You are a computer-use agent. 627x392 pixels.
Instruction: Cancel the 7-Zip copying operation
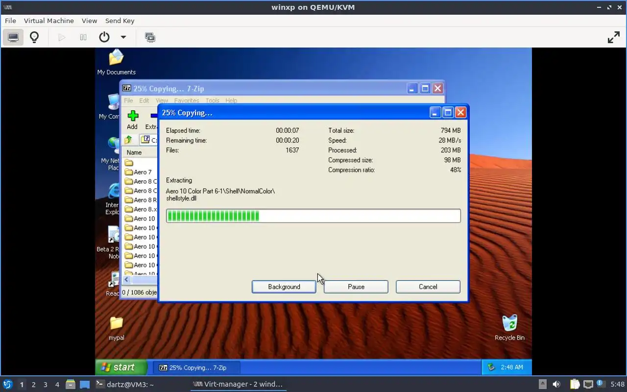pos(428,287)
